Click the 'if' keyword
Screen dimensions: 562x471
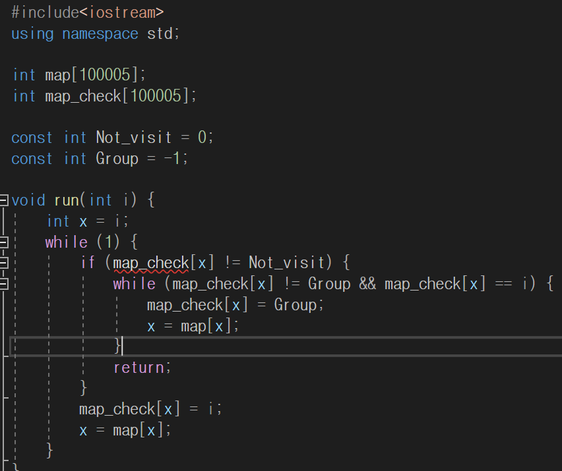pos(88,263)
